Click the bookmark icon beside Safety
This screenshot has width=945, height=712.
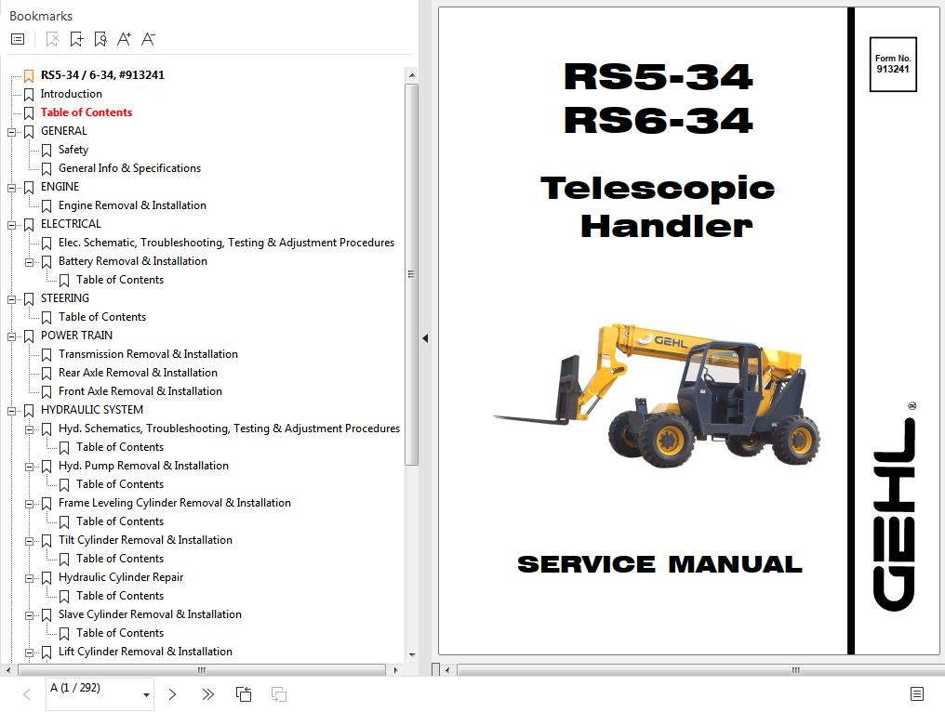point(47,151)
